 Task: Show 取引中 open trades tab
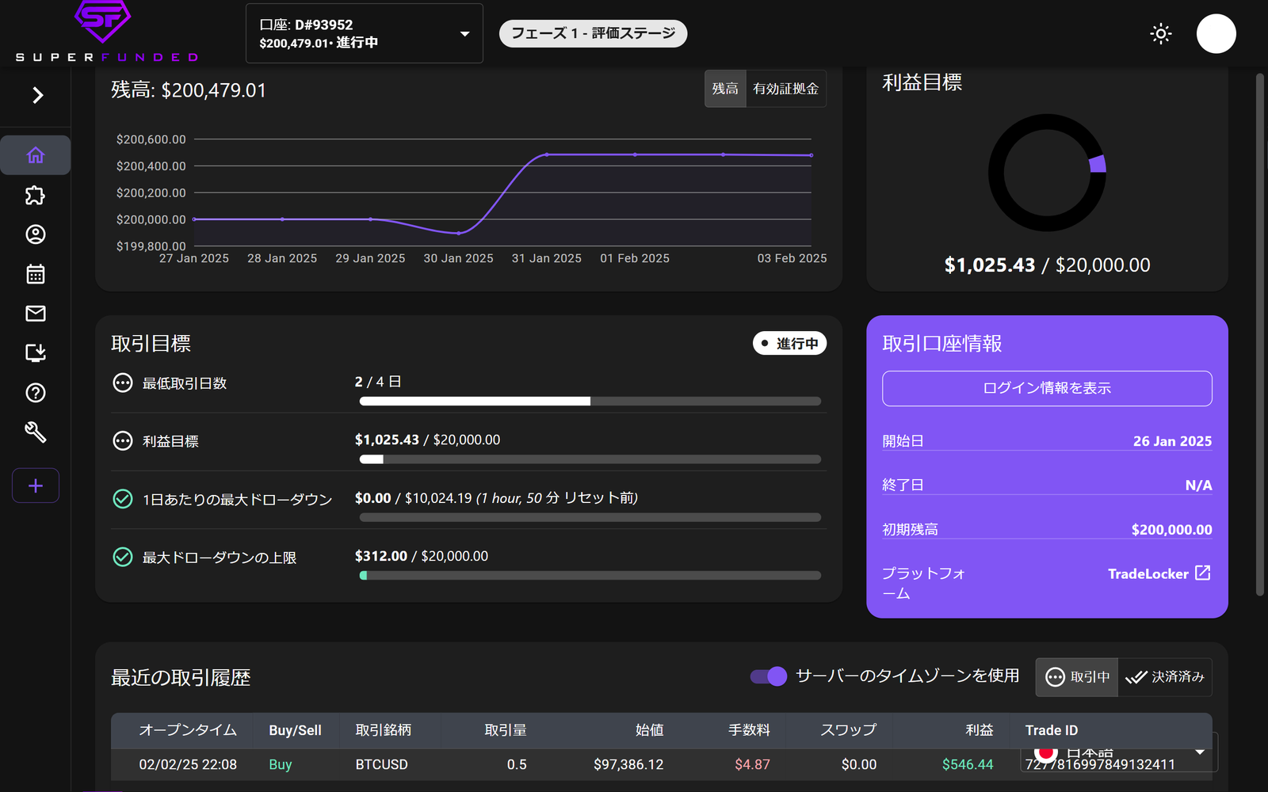(1077, 677)
